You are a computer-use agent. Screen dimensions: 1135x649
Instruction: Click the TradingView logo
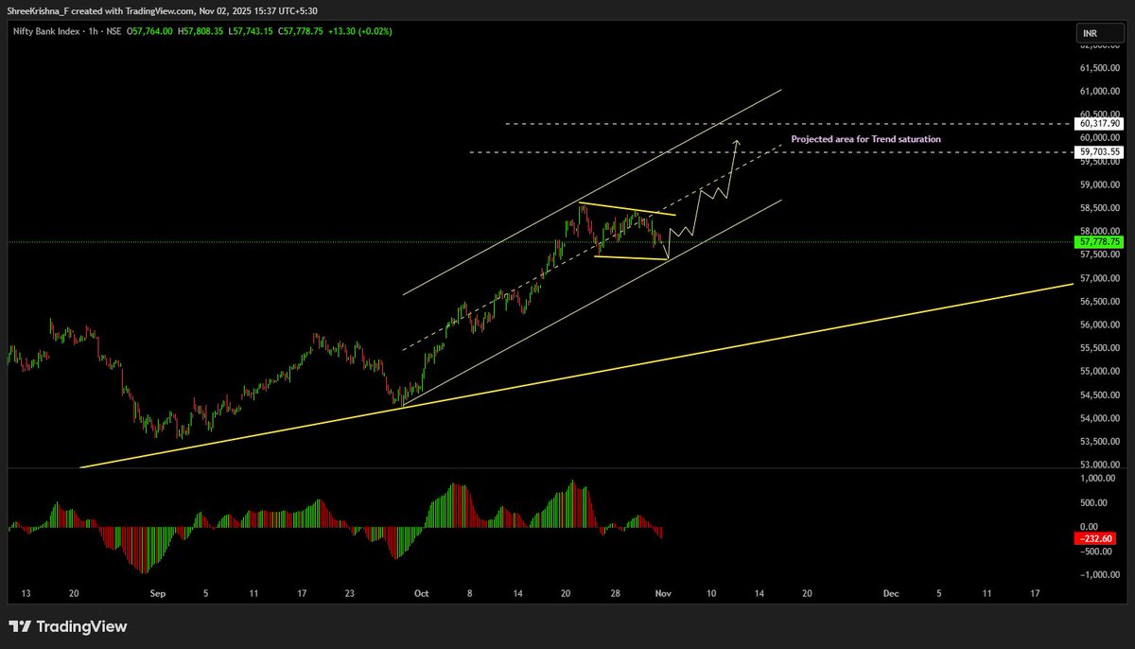pos(68,626)
